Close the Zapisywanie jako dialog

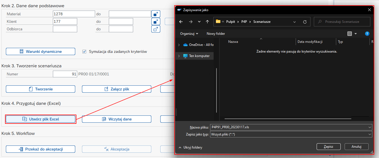369,10
